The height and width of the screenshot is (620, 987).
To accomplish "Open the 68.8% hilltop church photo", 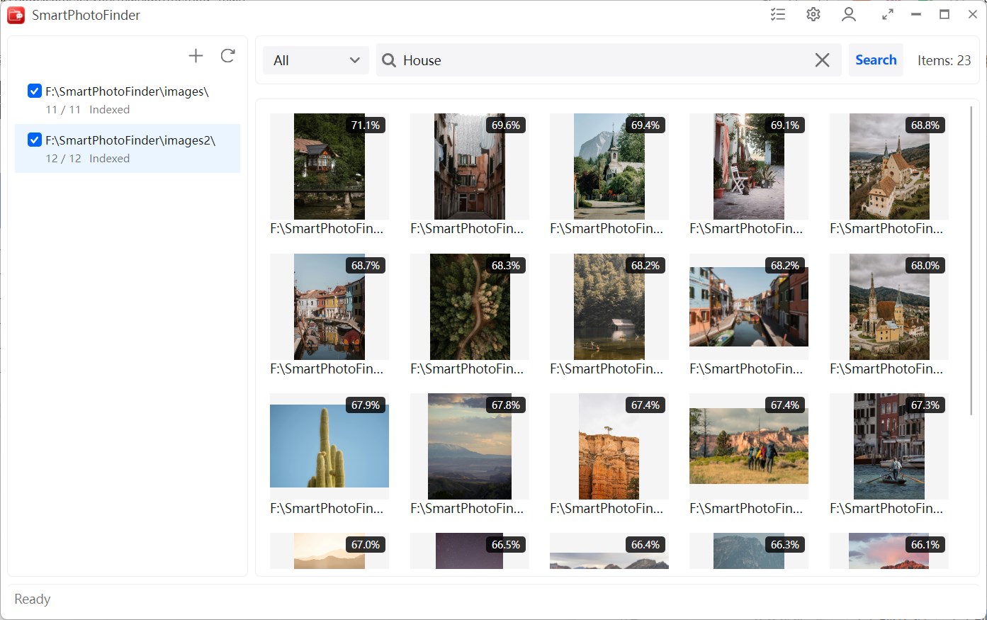I will [x=889, y=167].
